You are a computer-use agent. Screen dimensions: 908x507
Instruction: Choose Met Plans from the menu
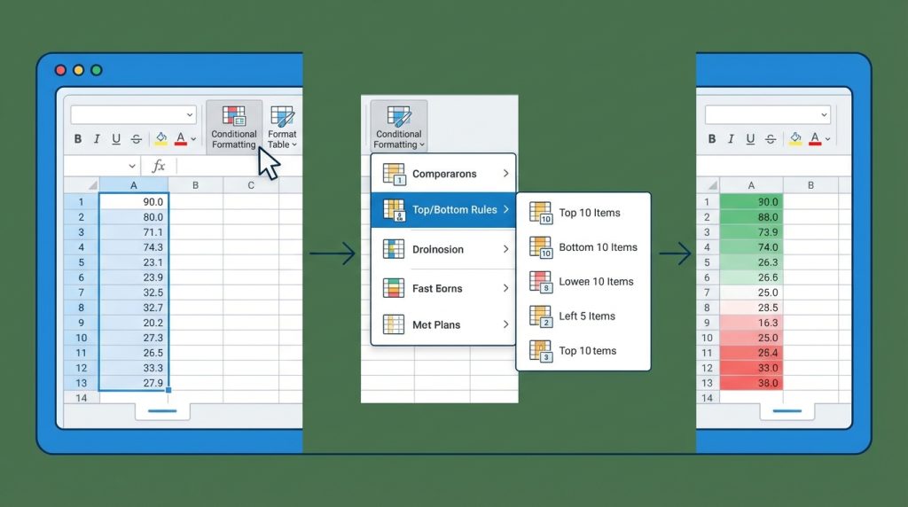click(436, 324)
